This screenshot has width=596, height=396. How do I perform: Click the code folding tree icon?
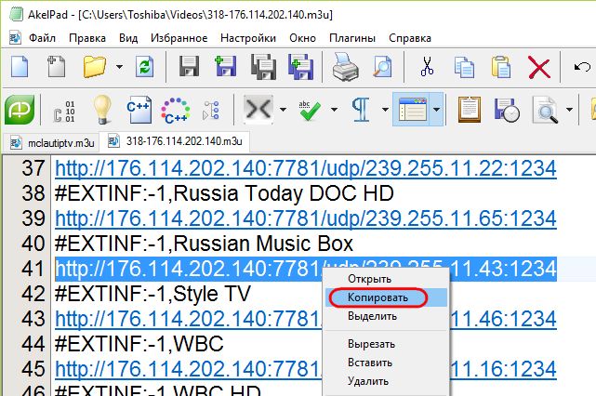coord(211,111)
